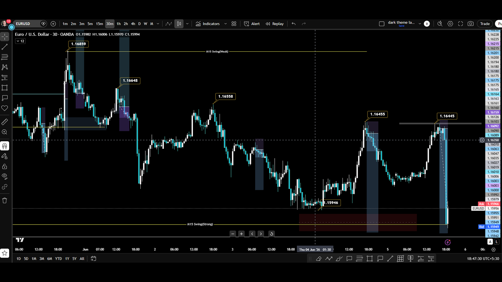Select the All date range
The image size is (502, 282).
[82, 259]
